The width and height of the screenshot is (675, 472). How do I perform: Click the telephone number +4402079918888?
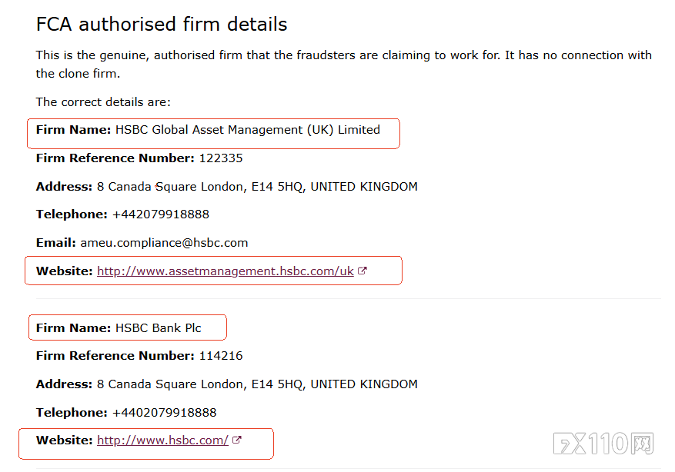tap(164, 413)
